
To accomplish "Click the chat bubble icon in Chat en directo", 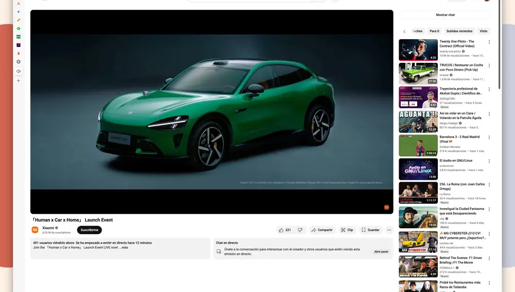I will 219,252.
